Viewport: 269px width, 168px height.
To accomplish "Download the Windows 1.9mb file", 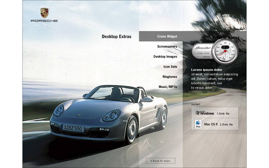I will point(215,113).
